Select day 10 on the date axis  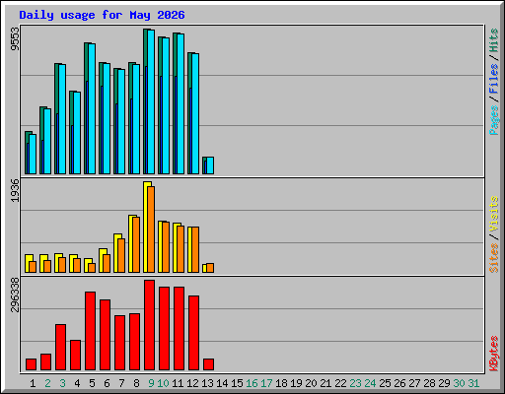pos(163,383)
